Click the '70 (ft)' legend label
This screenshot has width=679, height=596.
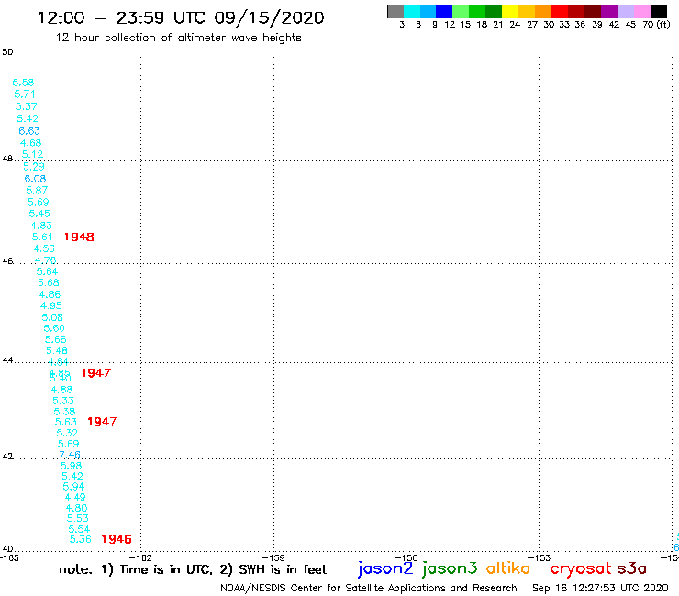(656, 25)
